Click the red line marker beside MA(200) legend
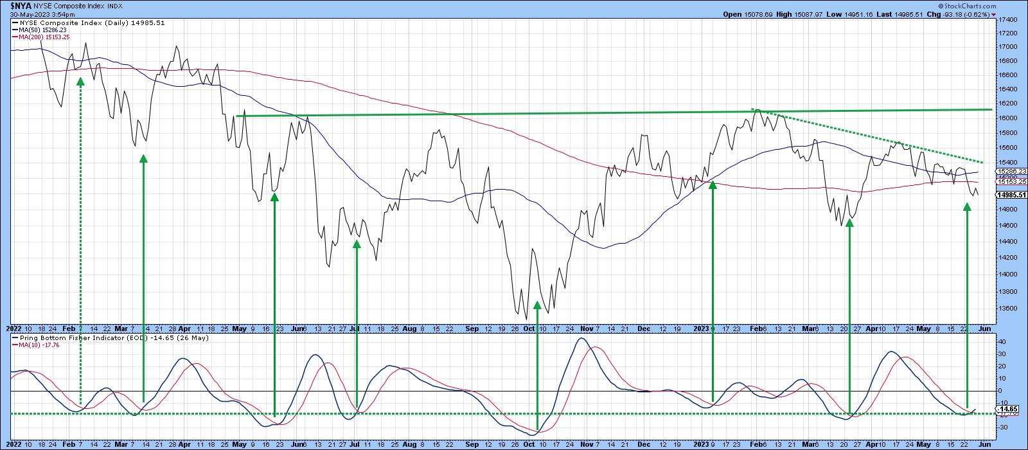Image resolution: width=1028 pixels, height=450 pixels. click(x=13, y=38)
